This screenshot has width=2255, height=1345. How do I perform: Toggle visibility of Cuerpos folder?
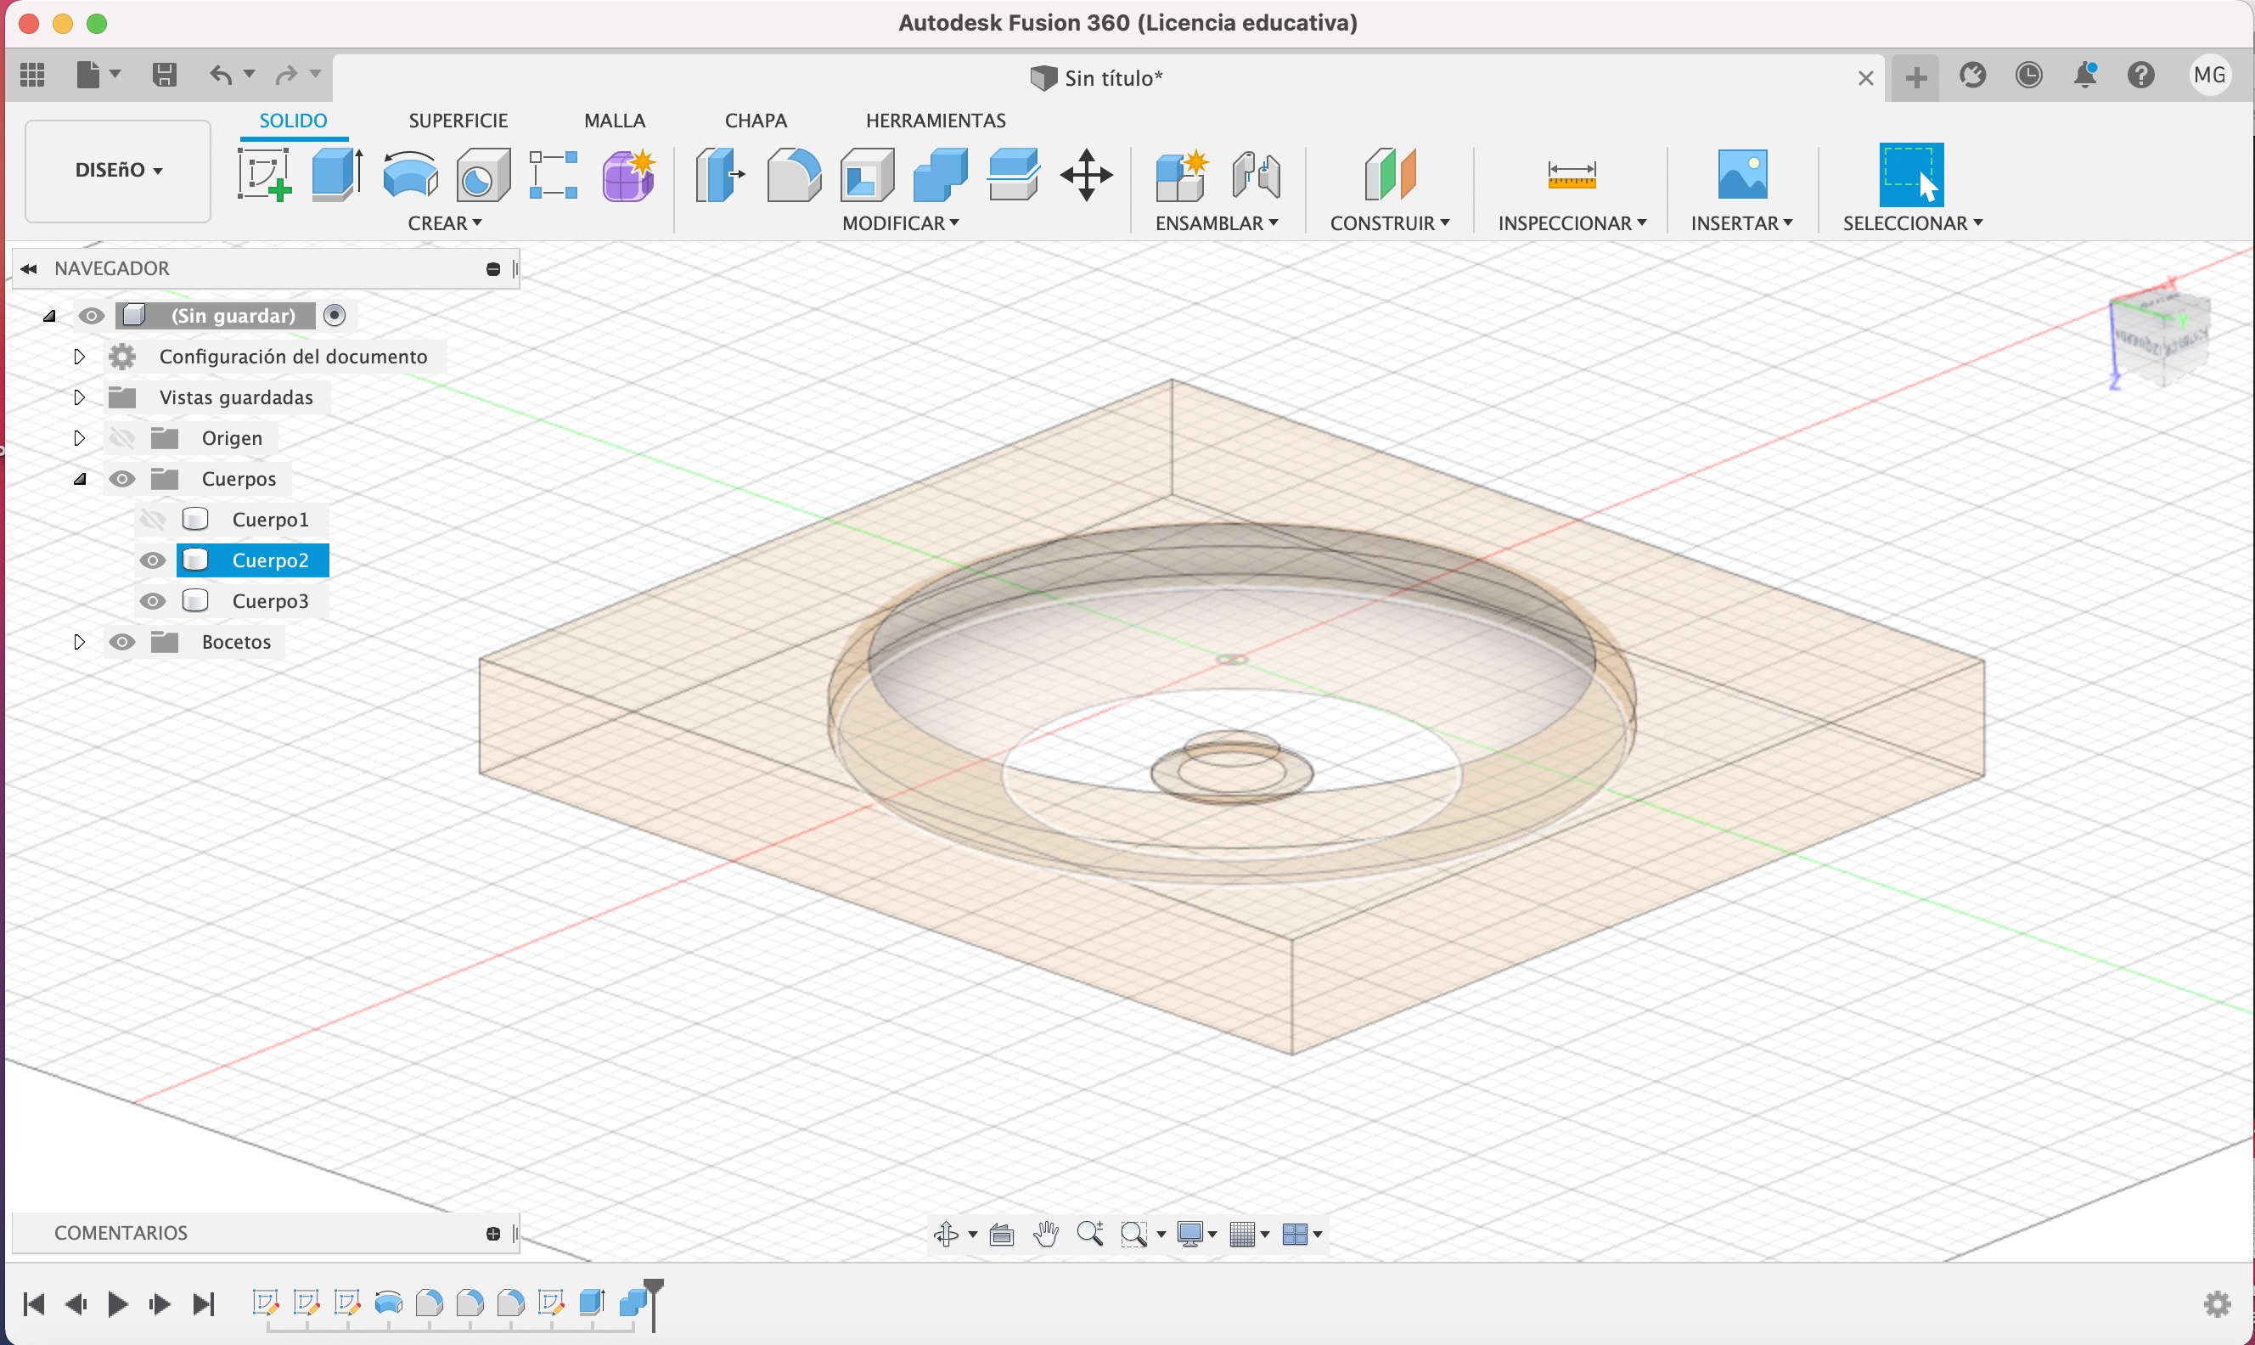pyautogui.click(x=122, y=479)
